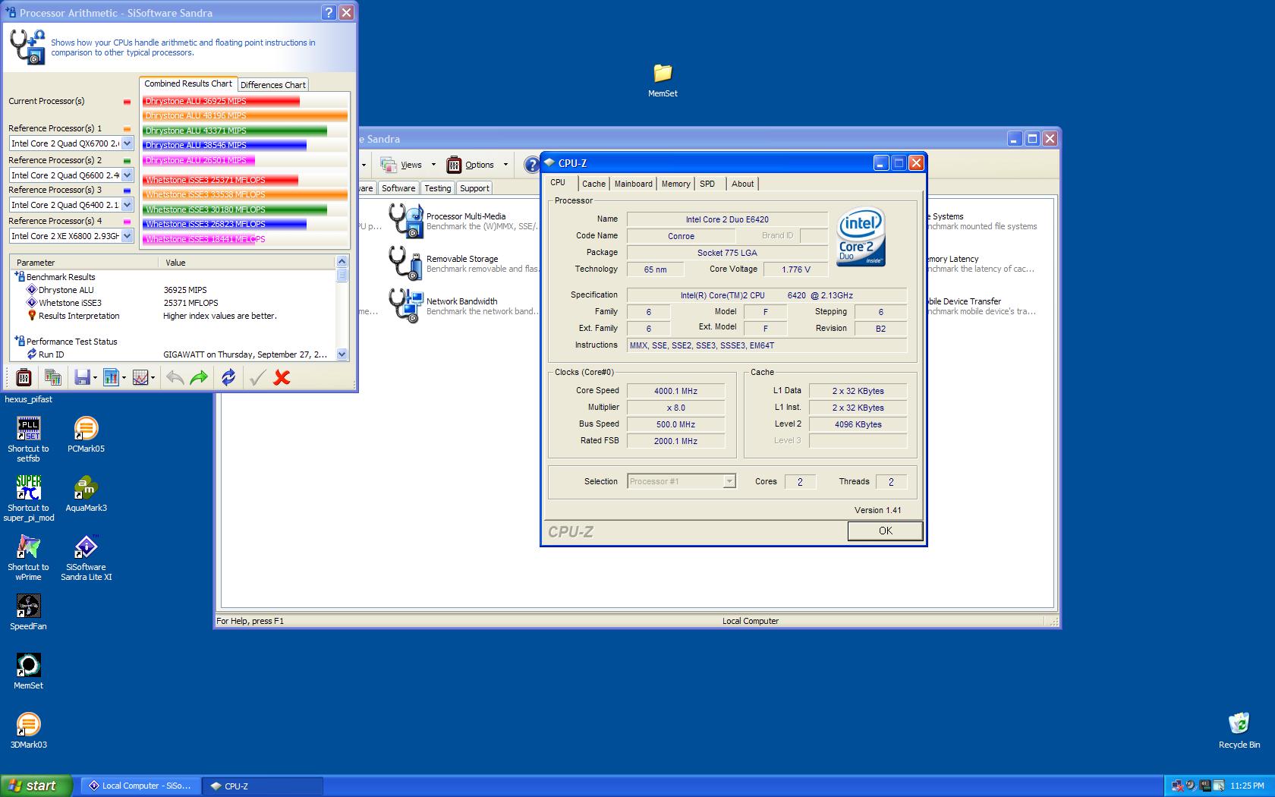Click the help question mark in Processor Arithmetic title bar

click(x=329, y=12)
